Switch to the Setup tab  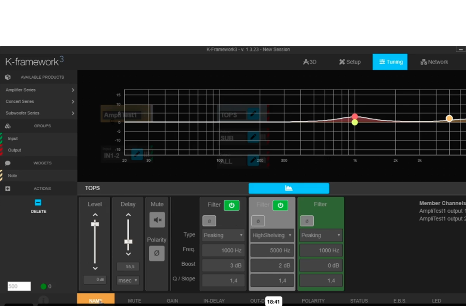point(350,62)
